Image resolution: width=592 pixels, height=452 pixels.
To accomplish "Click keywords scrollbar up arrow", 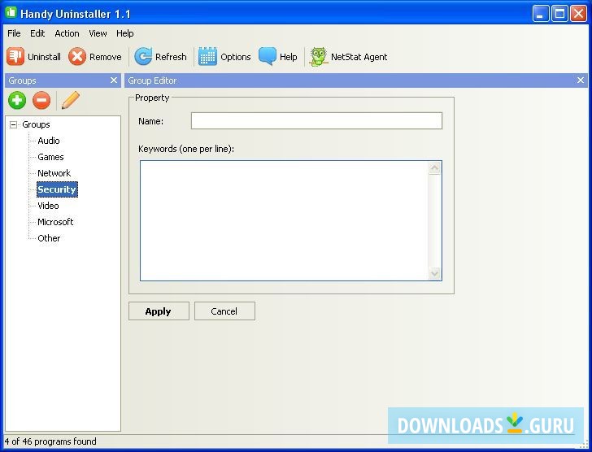I will [434, 168].
